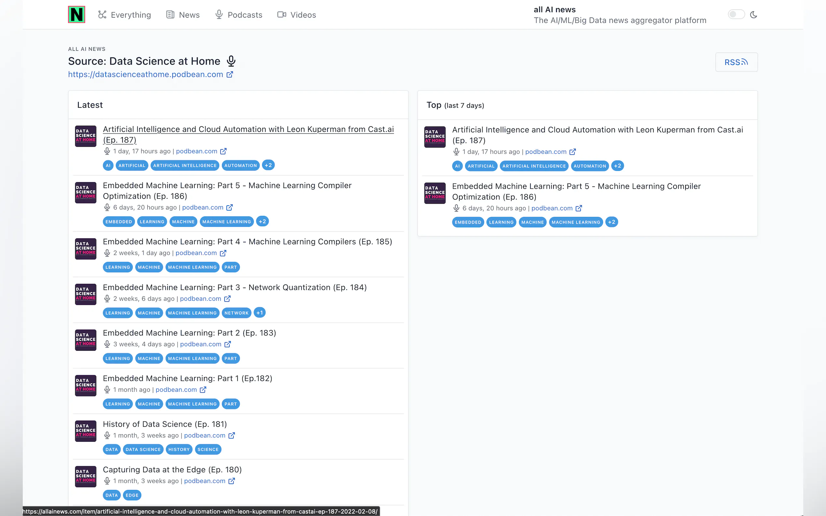Select the HISTORY tag on Ep. 181
The image size is (826, 516).
tap(179, 449)
